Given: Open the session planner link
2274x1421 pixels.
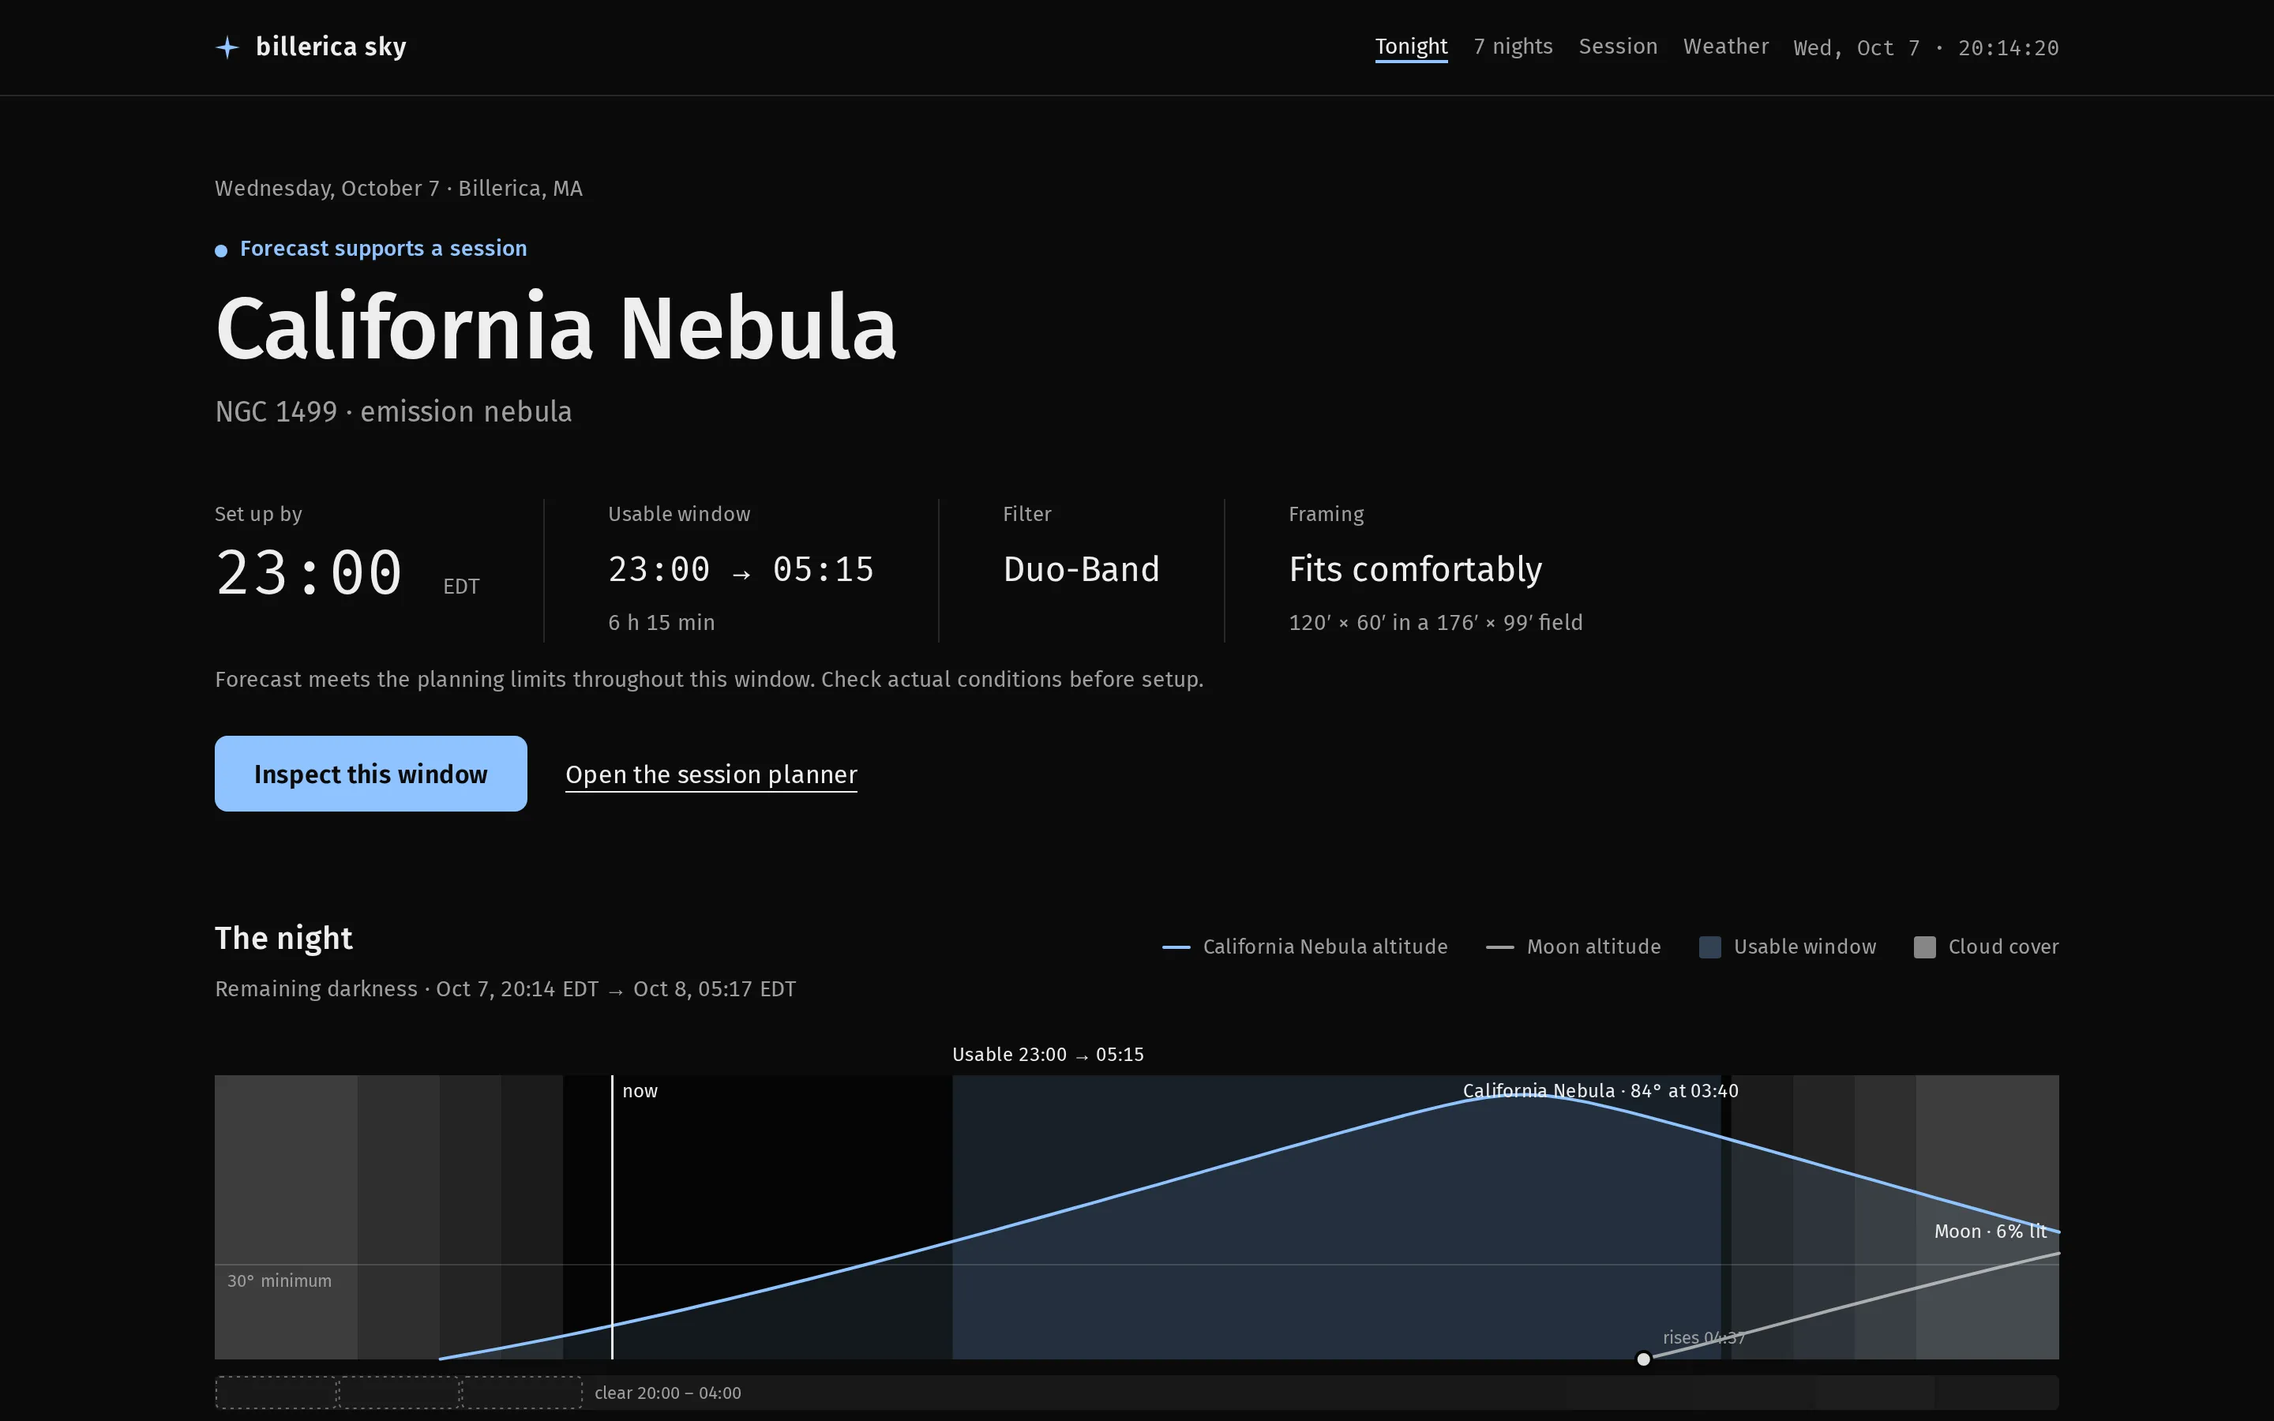Looking at the screenshot, I should [711, 774].
